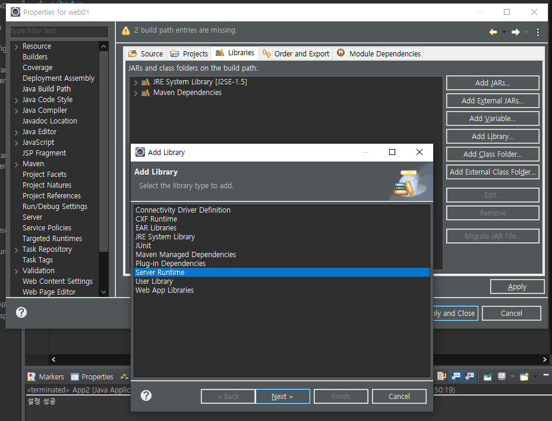The width and height of the screenshot is (552, 421).
Task: Select Plug-in Dependencies library type
Action: [282, 264]
